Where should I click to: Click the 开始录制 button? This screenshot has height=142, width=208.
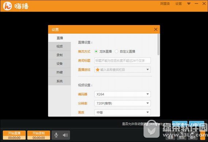click(x=39, y=135)
